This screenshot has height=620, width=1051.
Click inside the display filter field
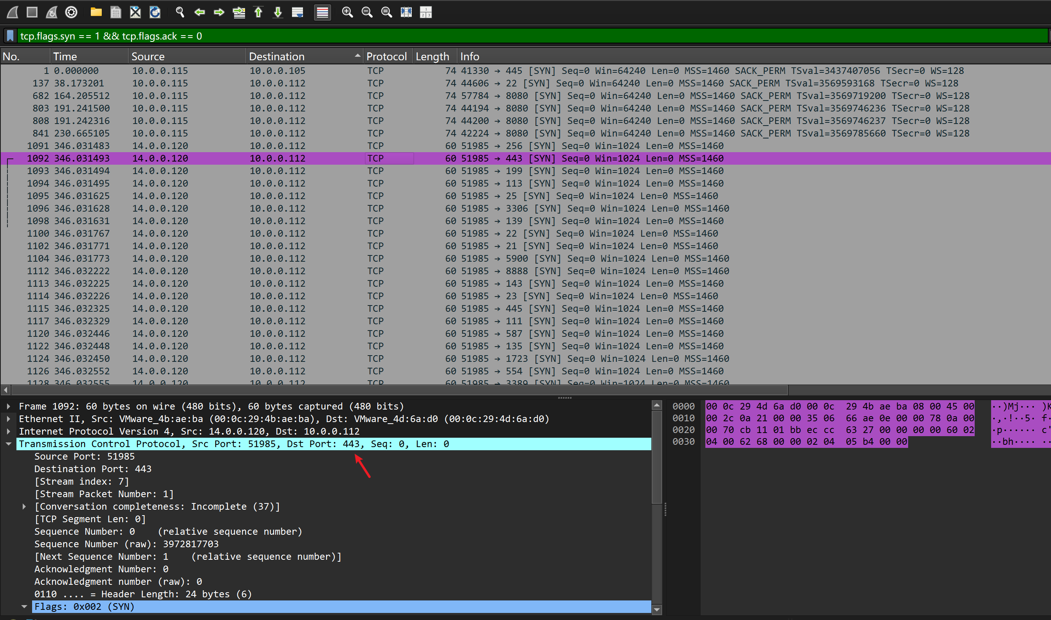coord(502,36)
